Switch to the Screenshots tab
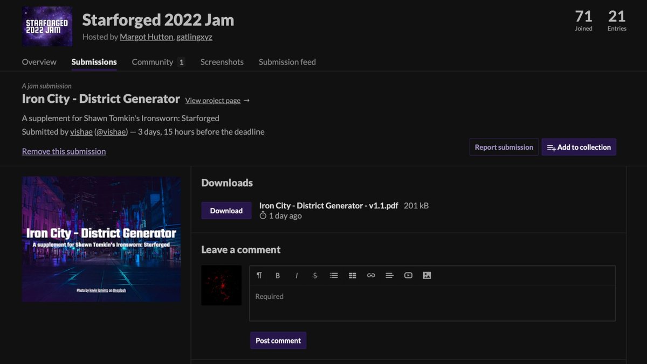This screenshot has height=364, width=647. (222, 62)
